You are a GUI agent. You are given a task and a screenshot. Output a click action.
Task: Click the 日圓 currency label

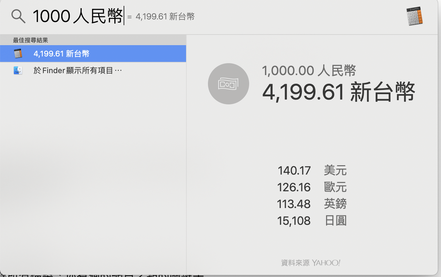[335, 220]
